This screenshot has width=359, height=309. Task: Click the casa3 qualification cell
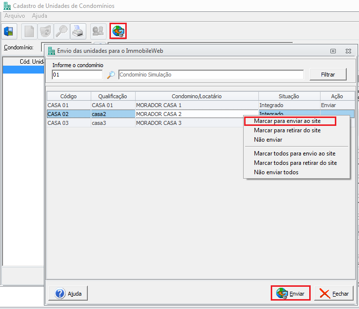pos(113,123)
